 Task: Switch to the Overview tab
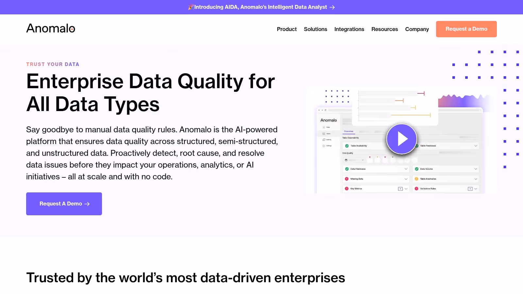[x=349, y=131]
